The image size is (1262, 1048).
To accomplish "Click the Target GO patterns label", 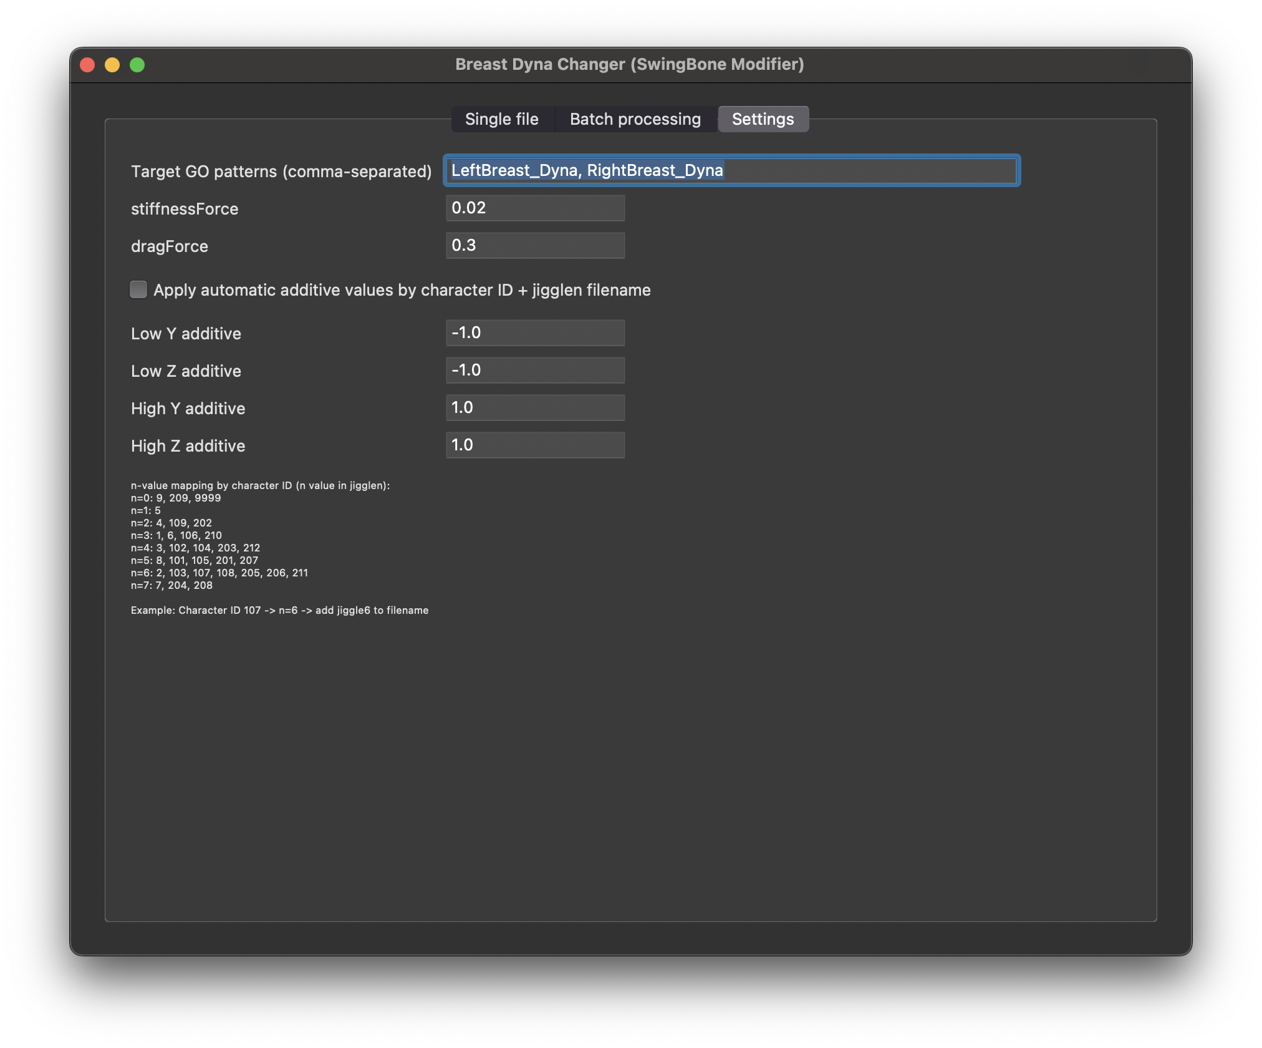I will click(281, 172).
